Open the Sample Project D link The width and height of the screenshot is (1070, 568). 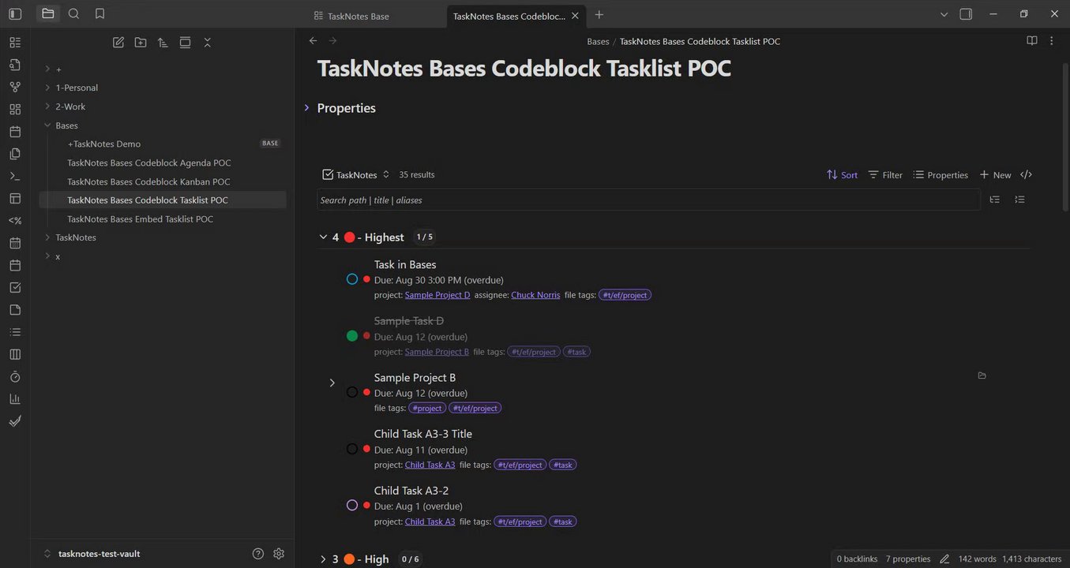(x=437, y=295)
